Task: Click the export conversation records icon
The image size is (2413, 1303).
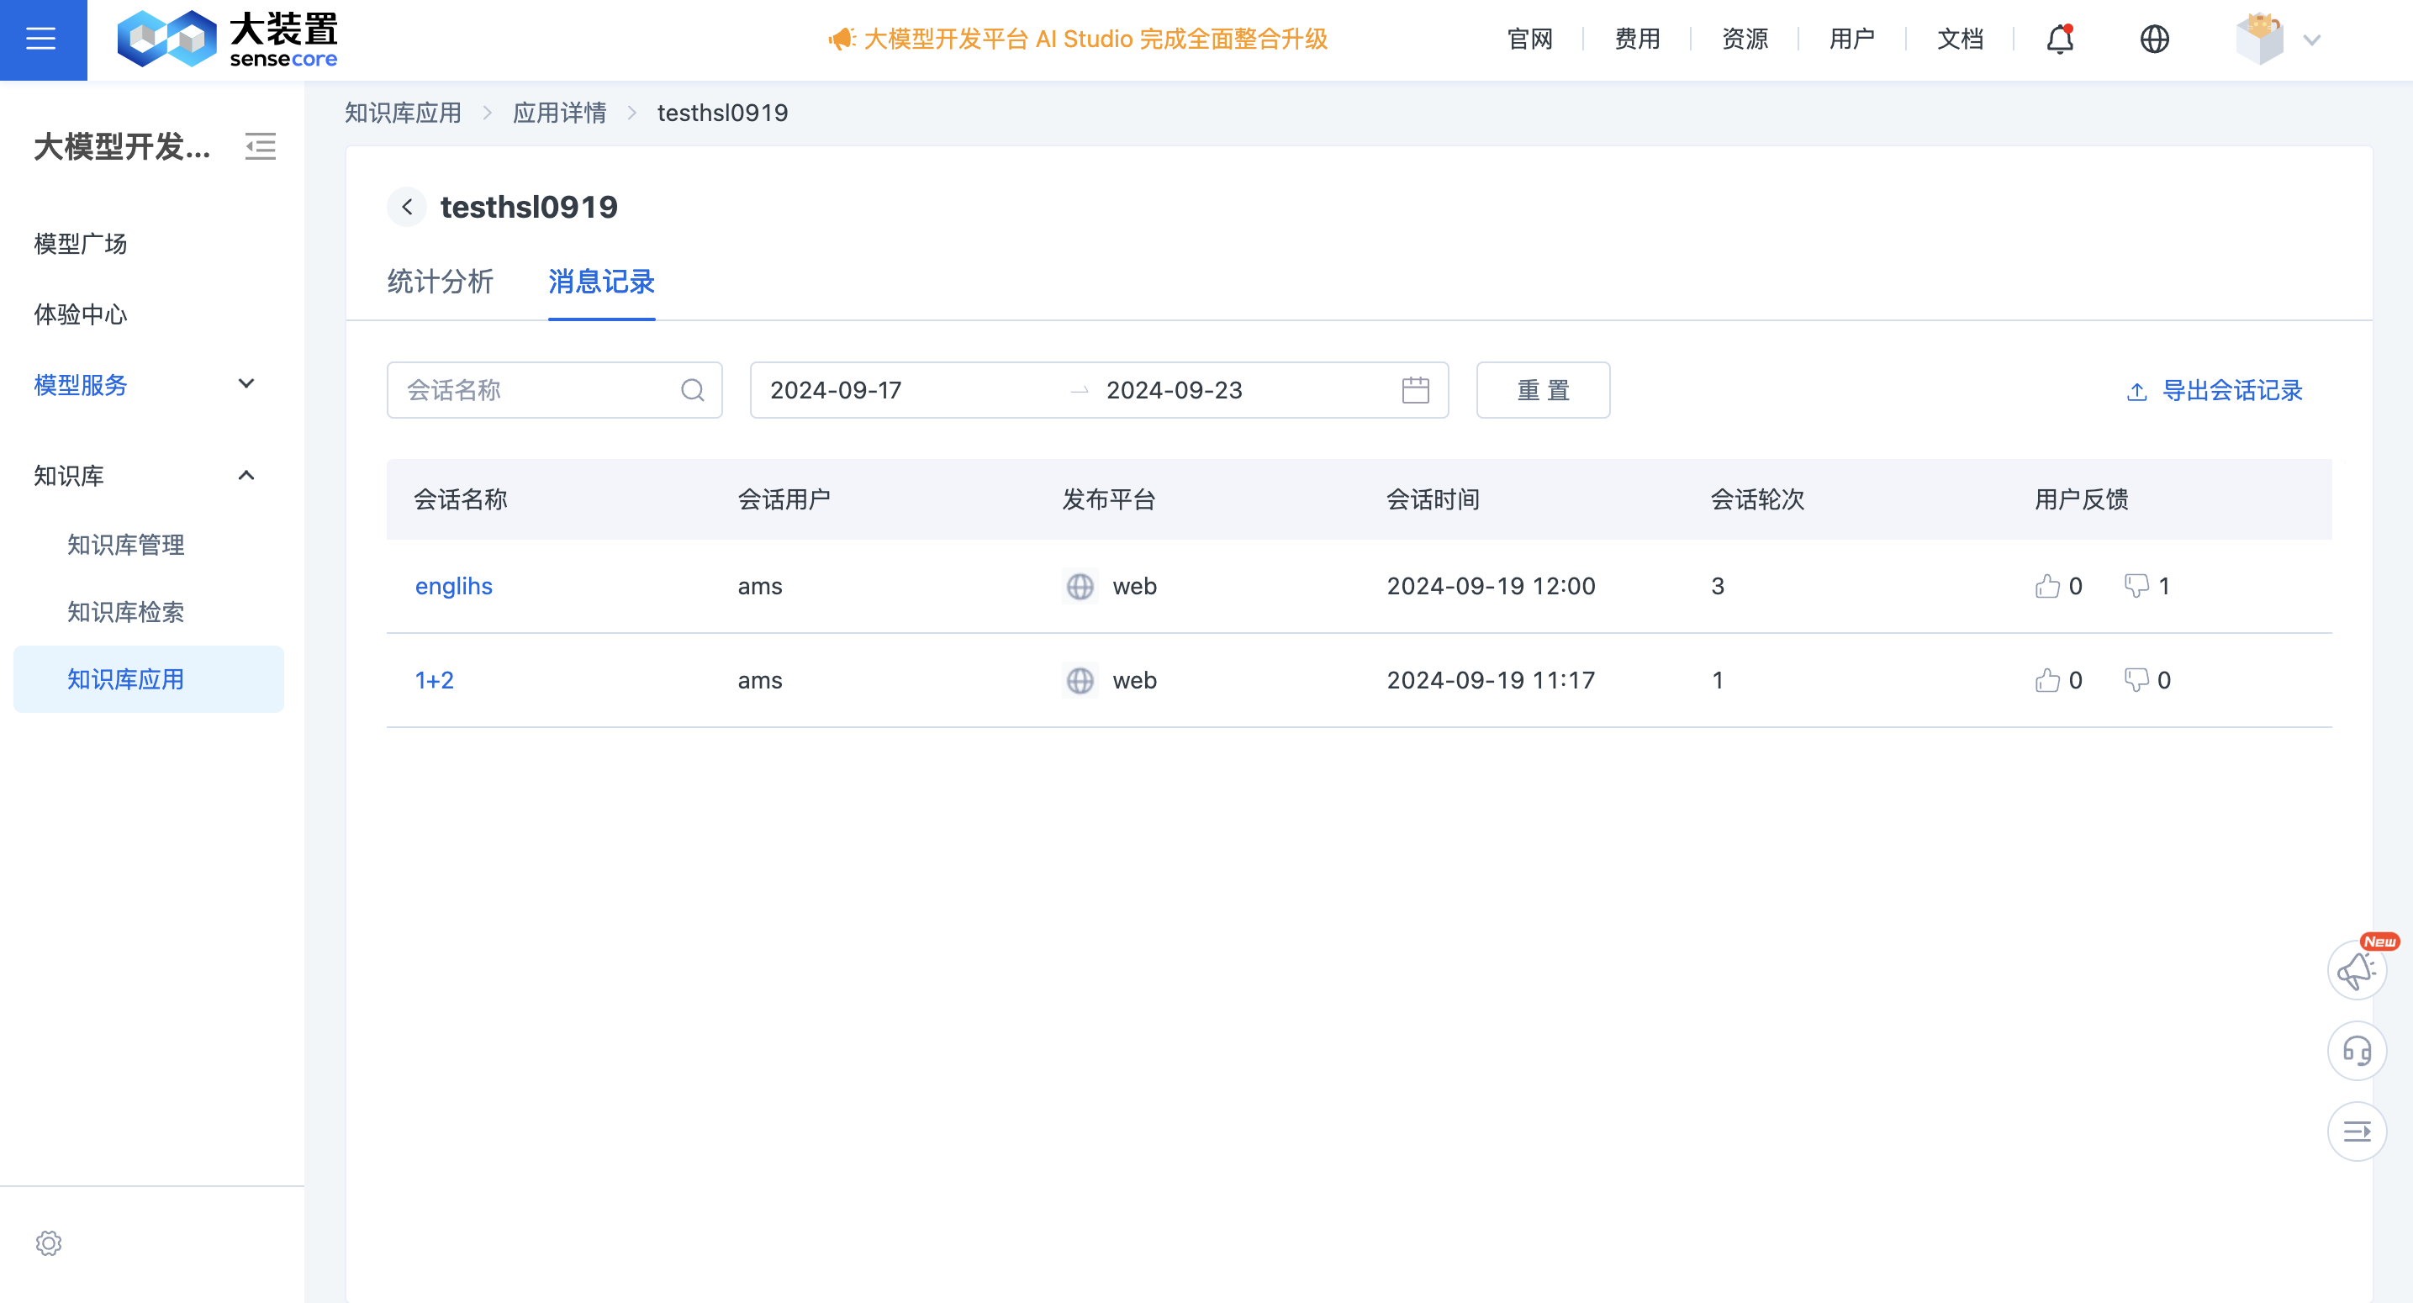Action: coord(2142,392)
